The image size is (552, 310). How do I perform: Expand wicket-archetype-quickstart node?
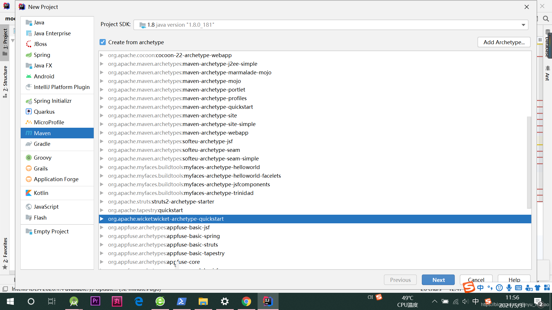102,219
